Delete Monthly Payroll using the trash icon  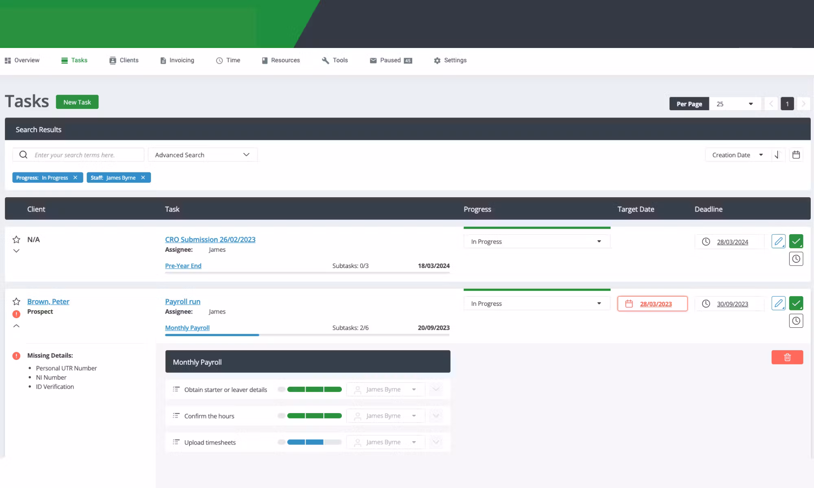[x=787, y=357]
